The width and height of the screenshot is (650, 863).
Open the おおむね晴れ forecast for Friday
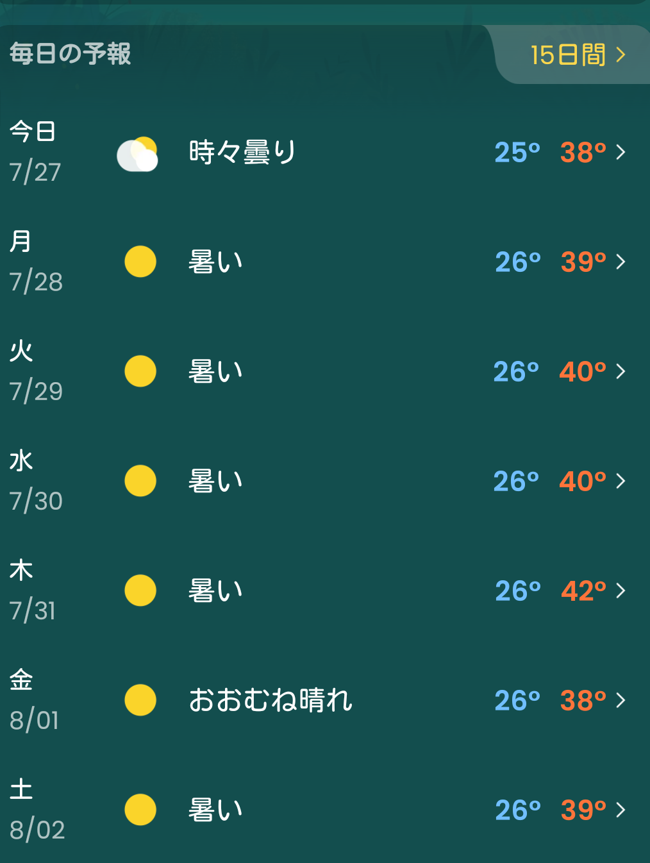click(271, 700)
